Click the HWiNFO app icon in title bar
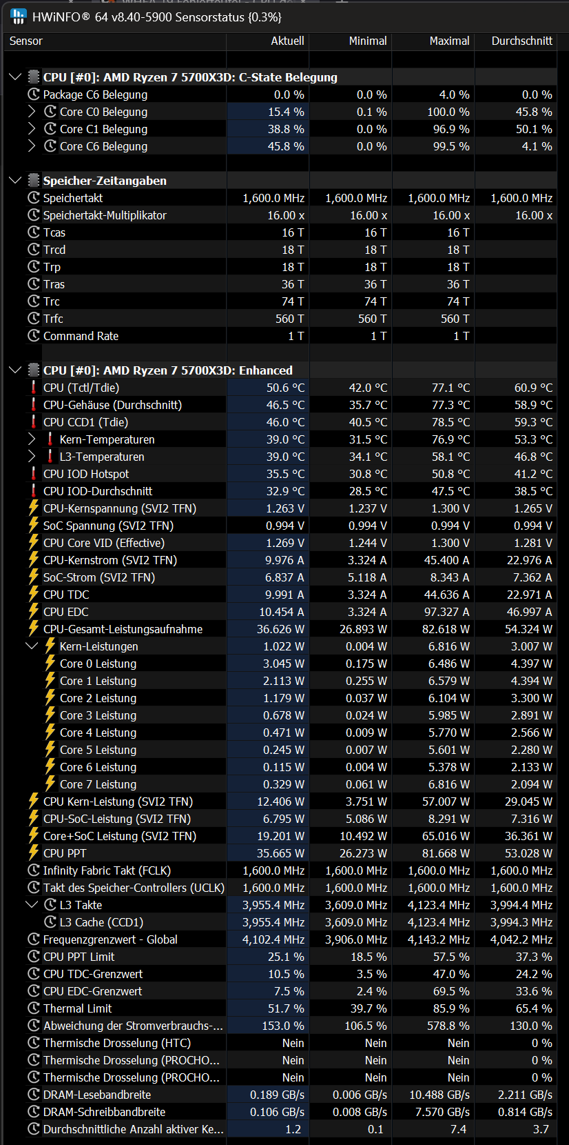This screenshot has height=1145, width=569. [x=18, y=17]
